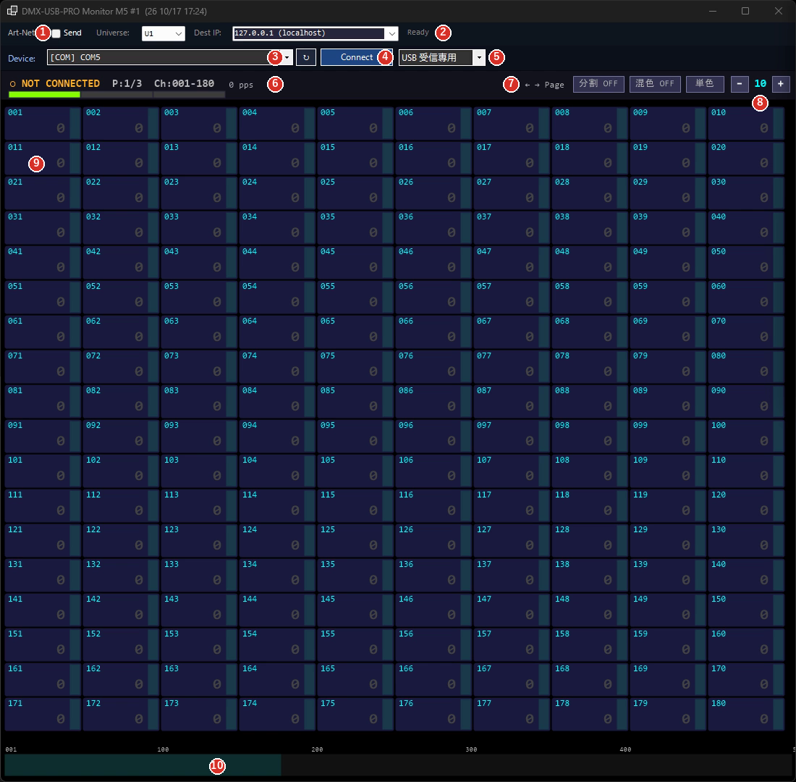Select the channel 100 cell
Viewport: 796px width, 782px height.
coord(746,436)
